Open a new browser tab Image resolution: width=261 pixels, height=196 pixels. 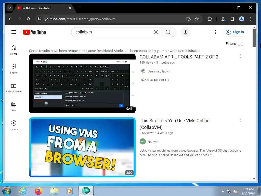tap(79, 8)
